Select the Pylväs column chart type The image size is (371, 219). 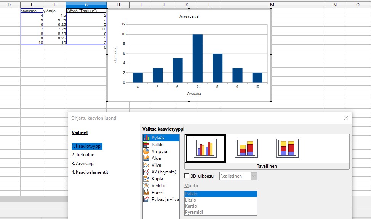coord(160,138)
